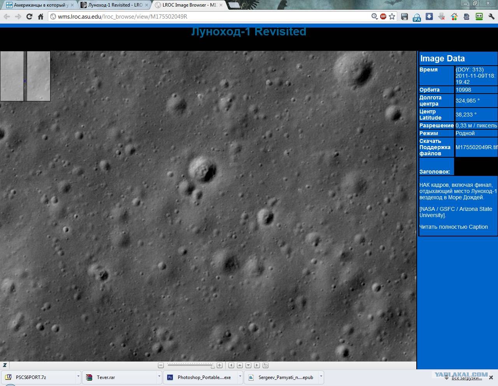498x386 pixels.
Task: Click the '[NASA / GSFC / Arizona State University]' credit
Action: tap(456, 212)
